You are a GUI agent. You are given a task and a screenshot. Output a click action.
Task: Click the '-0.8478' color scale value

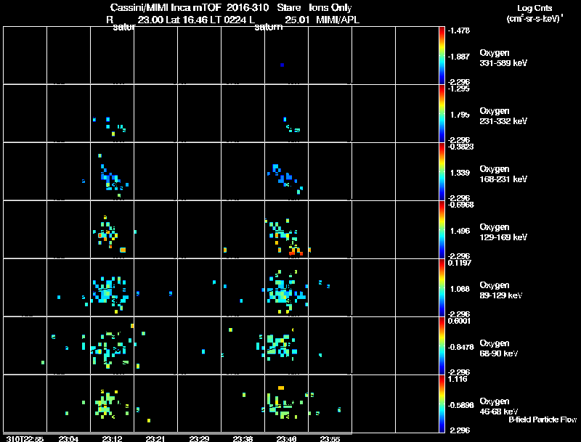(460, 347)
